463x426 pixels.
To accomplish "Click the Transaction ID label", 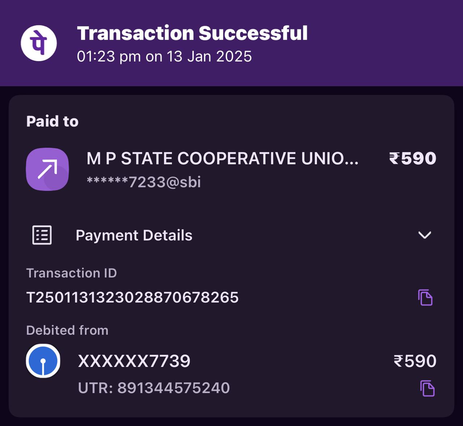I will tap(72, 273).
